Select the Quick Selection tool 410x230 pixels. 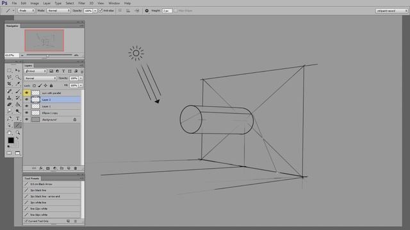tap(17, 77)
